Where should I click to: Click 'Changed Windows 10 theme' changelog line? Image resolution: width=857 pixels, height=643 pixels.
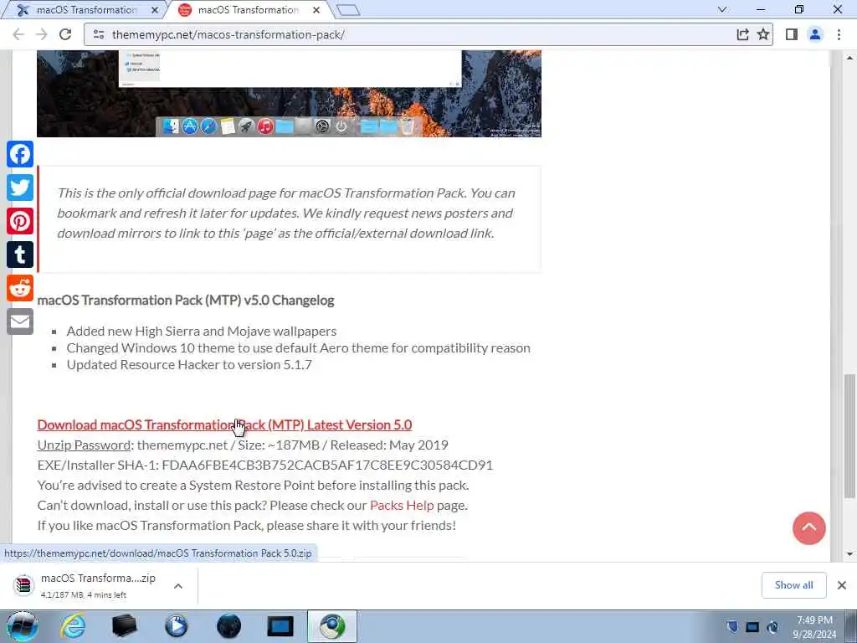(299, 348)
